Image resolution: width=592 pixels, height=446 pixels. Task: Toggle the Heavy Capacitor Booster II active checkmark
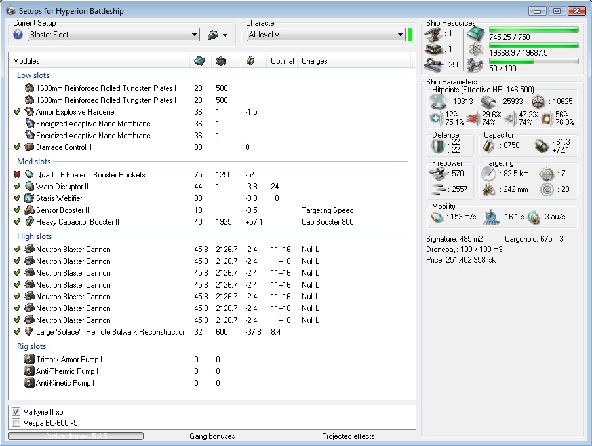tap(17, 221)
